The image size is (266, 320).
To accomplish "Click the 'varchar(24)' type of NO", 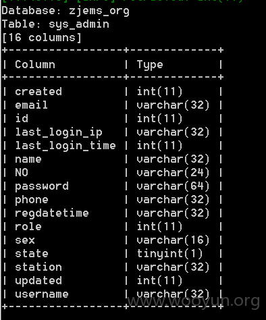I will (x=173, y=173).
